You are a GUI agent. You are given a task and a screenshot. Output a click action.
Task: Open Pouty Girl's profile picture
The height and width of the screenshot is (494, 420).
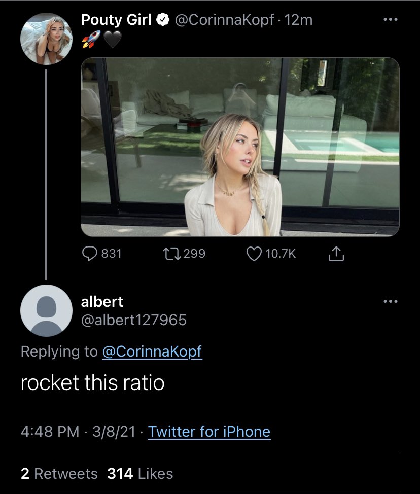click(x=46, y=39)
